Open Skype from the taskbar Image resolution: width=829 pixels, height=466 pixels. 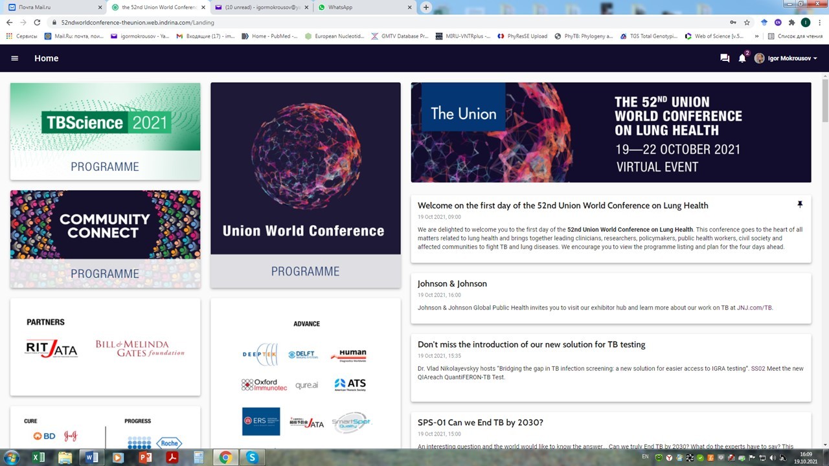[252, 458]
